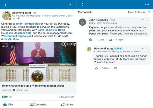Click reply icon under Raymond Yang's comment
This screenshot has width=153, height=108.
pyautogui.click(x=116, y=68)
